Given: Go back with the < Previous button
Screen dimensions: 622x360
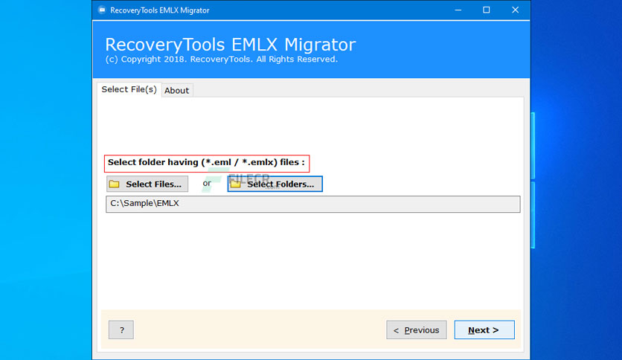Looking at the screenshot, I should coord(417,330).
